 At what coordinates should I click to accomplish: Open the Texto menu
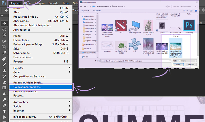coord(66,3)
